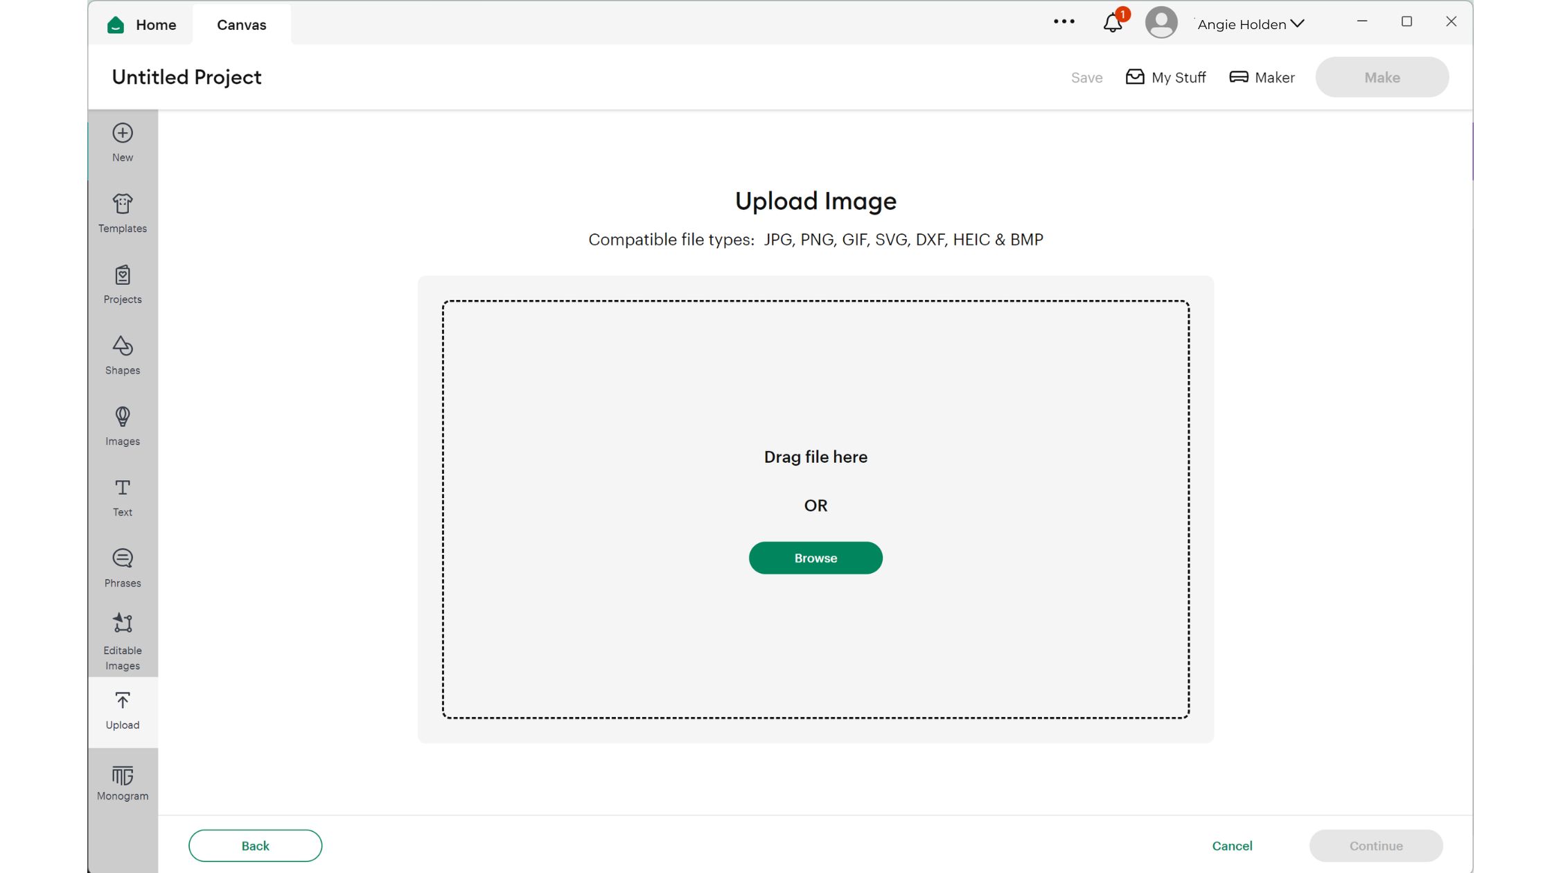Open the three-dots more options menu
Image resolution: width=1552 pixels, height=873 pixels.
tap(1064, 22)
